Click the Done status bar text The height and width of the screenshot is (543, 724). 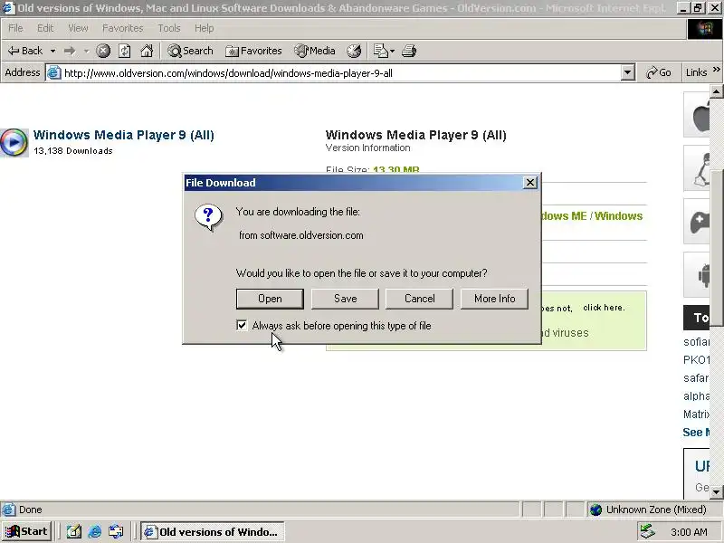tap(31, 510)
